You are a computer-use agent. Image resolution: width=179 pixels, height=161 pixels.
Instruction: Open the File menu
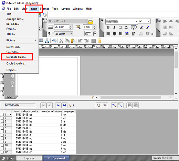pos(9,9)
